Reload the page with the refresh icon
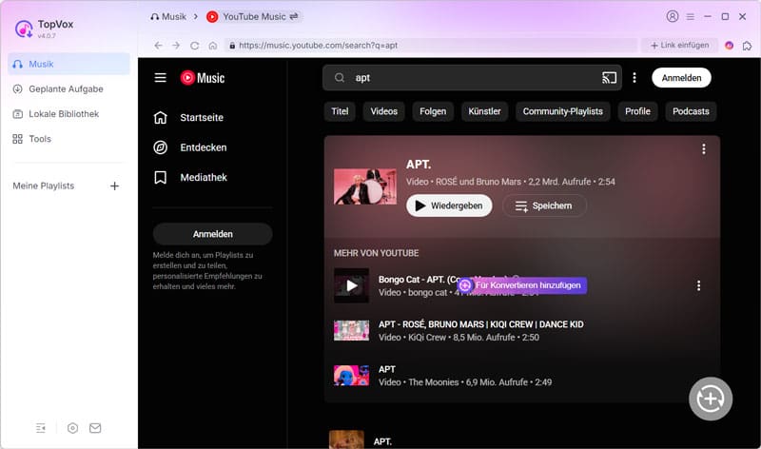 (x=195, y=45)
